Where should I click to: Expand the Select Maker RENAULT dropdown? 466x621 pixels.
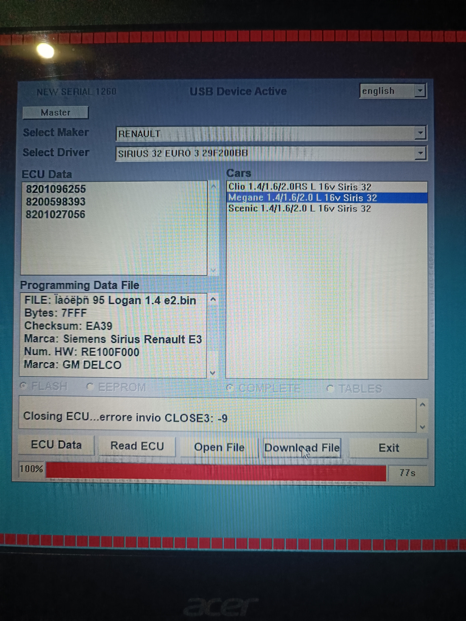(420, 133)
